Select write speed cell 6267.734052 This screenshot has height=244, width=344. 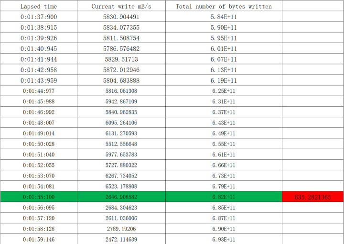[121, 176]
